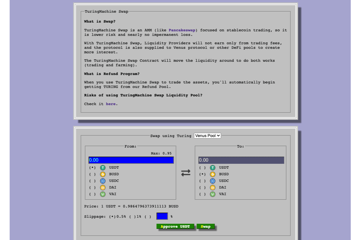Select DAI radio in To panel

click(202, 188)
